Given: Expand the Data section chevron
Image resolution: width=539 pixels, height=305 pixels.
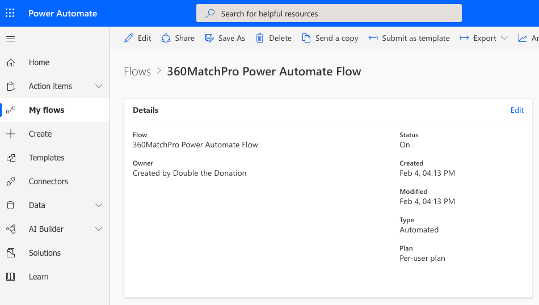Looking at the screenshot, I should click(x=99, y=205).
